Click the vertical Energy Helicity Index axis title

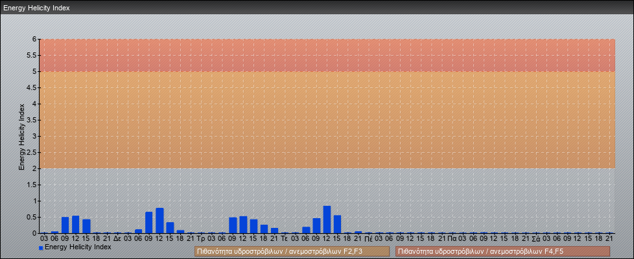22,137
